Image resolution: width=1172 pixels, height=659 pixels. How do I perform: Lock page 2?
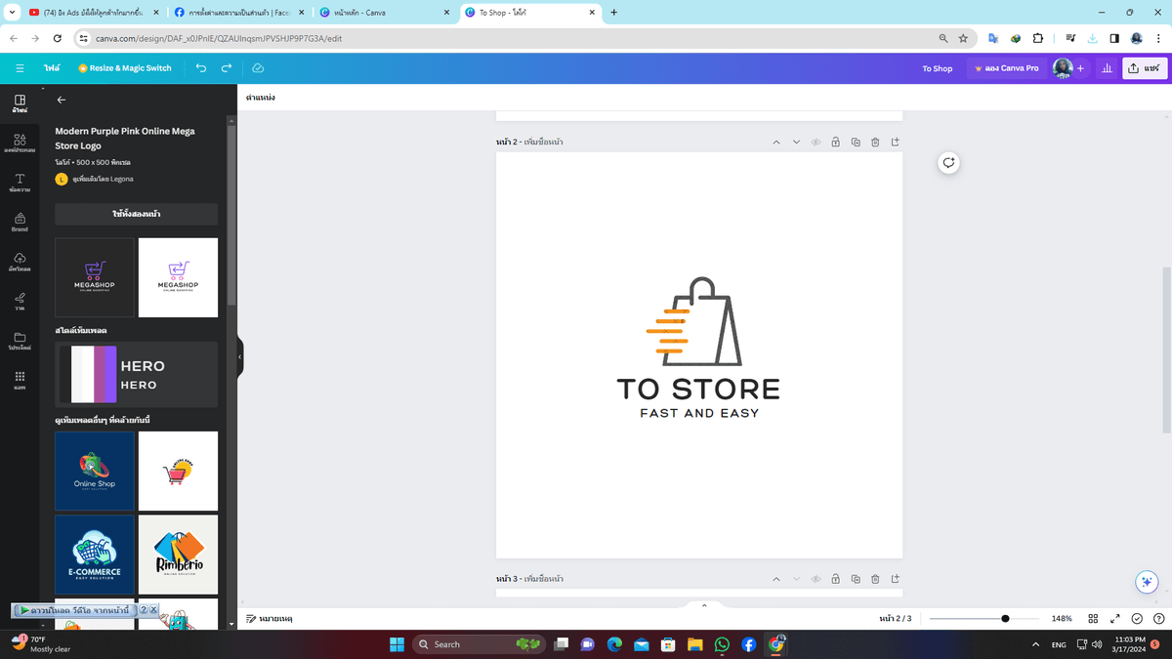[836, 143]
